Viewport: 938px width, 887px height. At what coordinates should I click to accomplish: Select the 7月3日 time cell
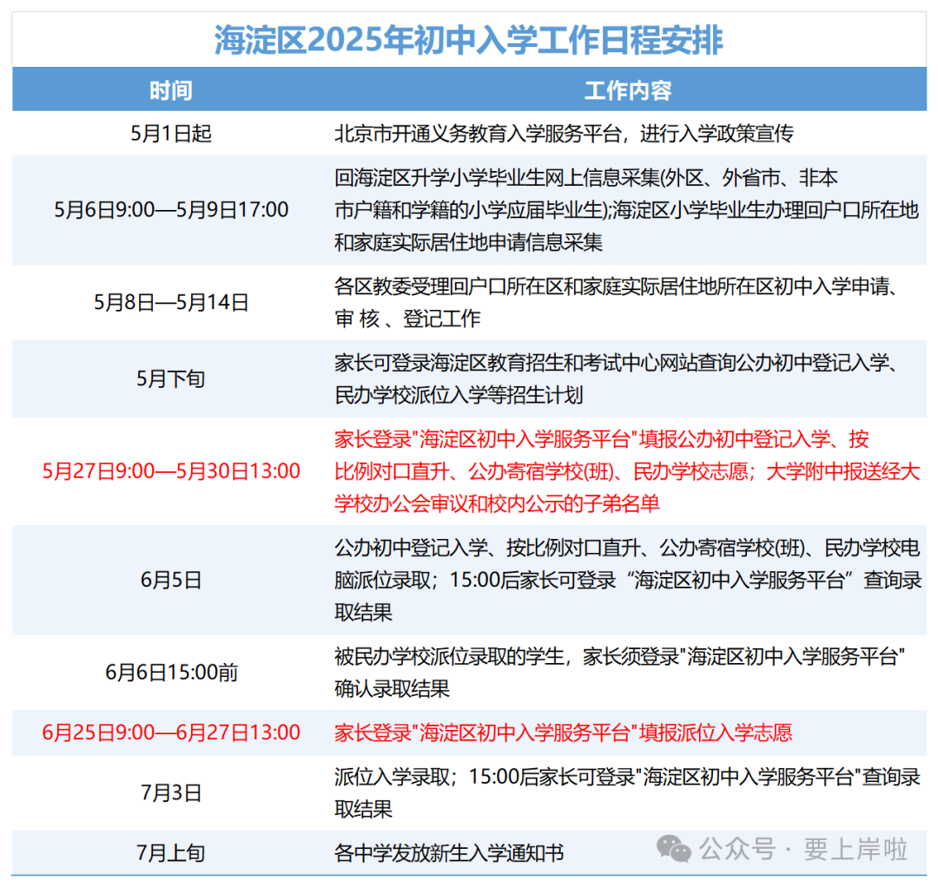click(170, 793)
